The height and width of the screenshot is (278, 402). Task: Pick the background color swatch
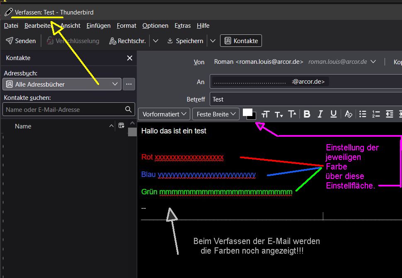point(254,117)
